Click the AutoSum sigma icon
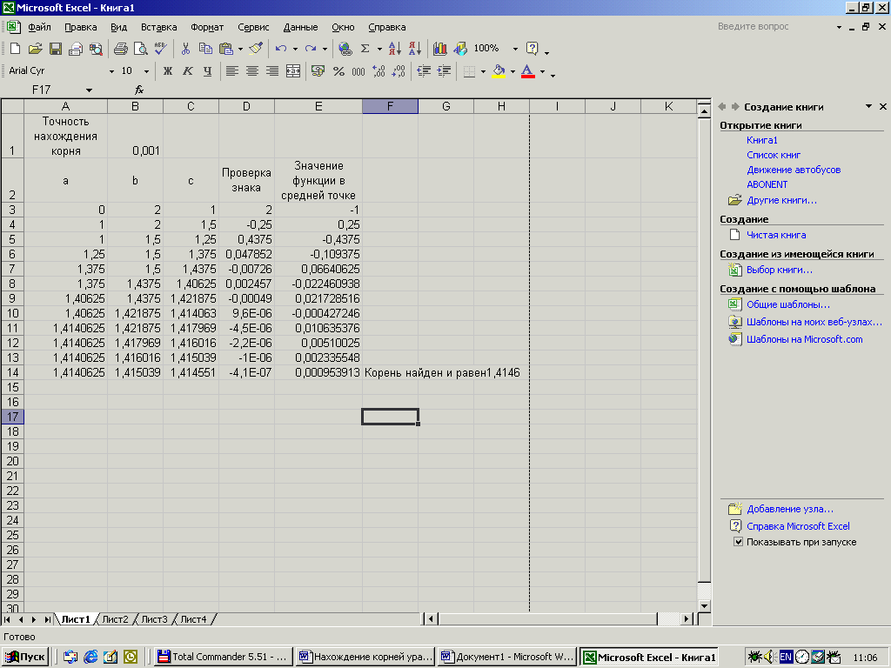 (x=365, y=49)
